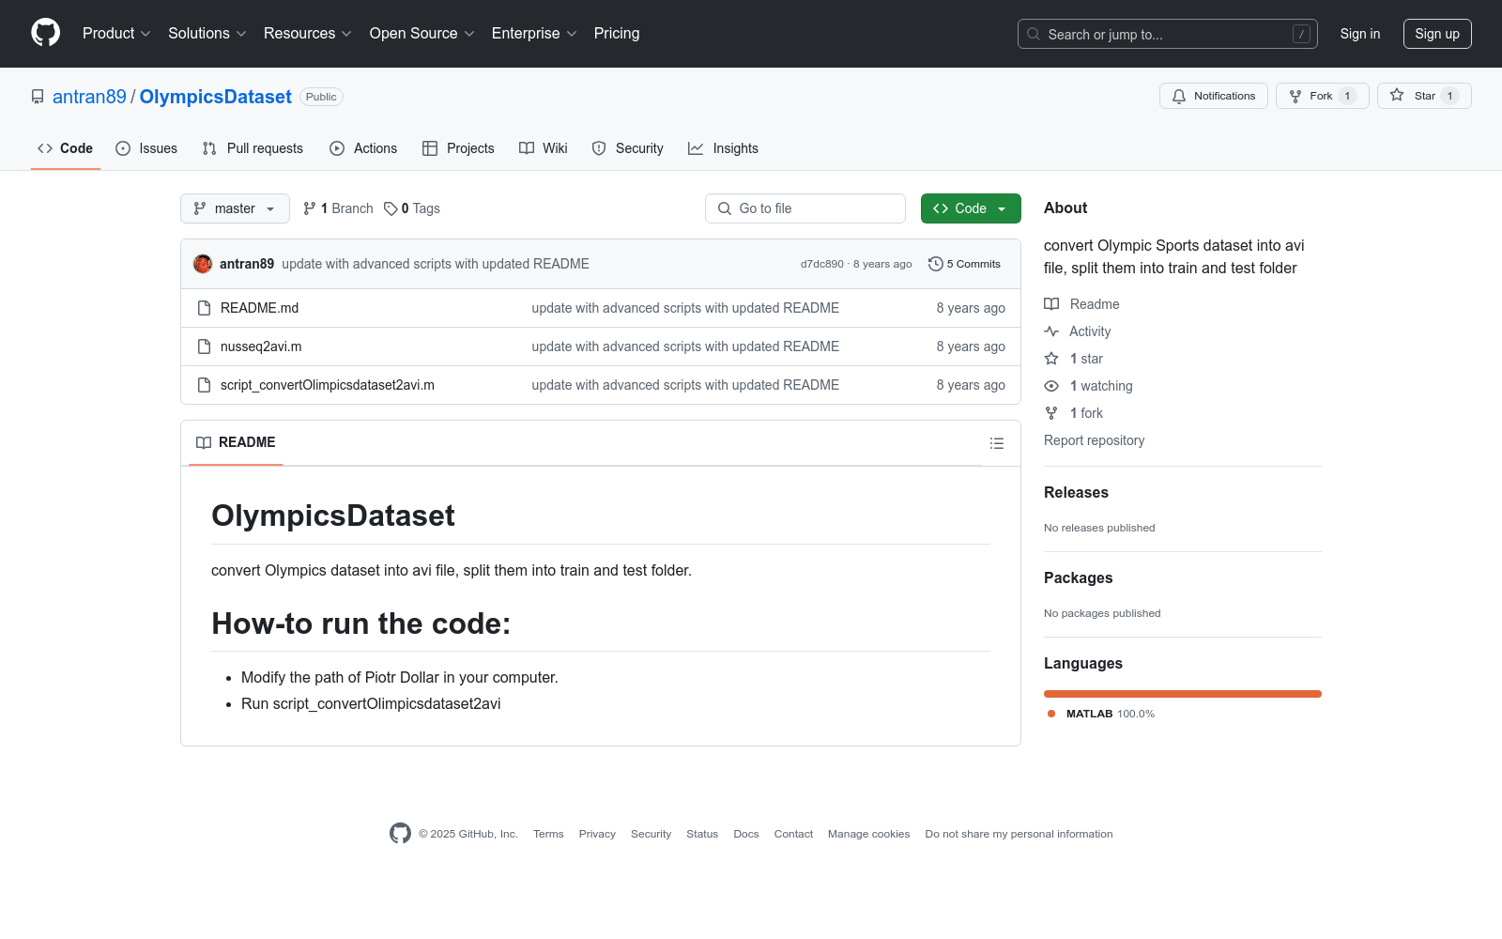
Task: Open script_convertOlimpicsdataset2avi.m file
Action: coord(328,385)
